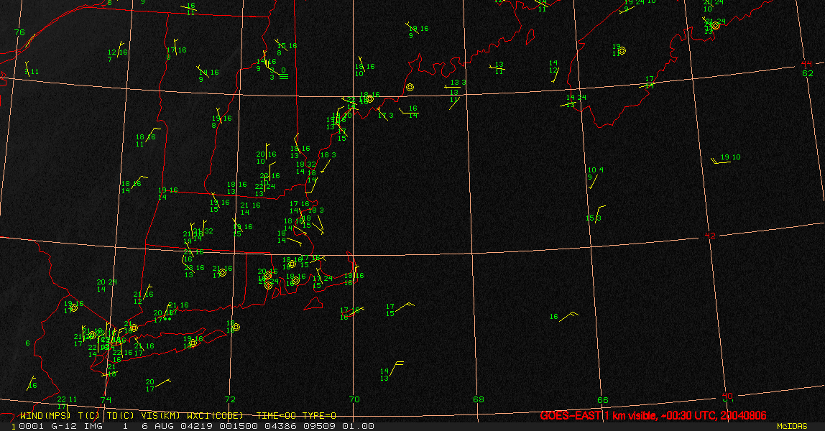This screenshot has height=431, width=825.
Task: Click the 66 longitude label
Action: [x=602, y=400]
